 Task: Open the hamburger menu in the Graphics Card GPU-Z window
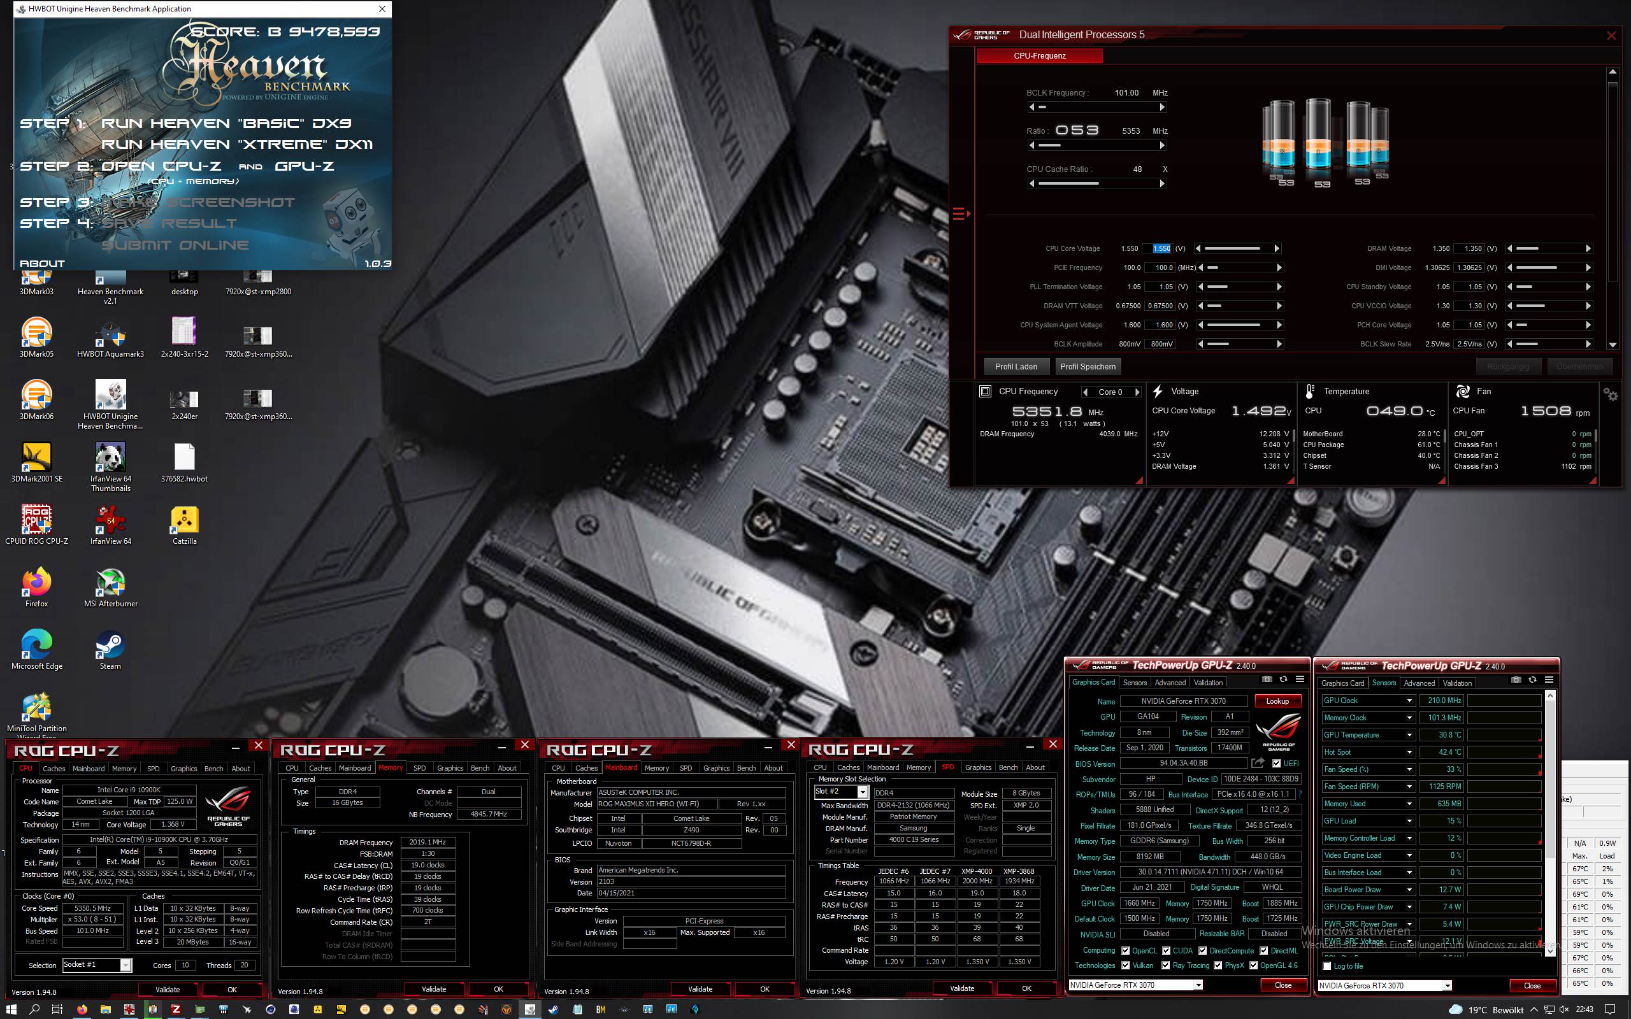click(1300, 680)
